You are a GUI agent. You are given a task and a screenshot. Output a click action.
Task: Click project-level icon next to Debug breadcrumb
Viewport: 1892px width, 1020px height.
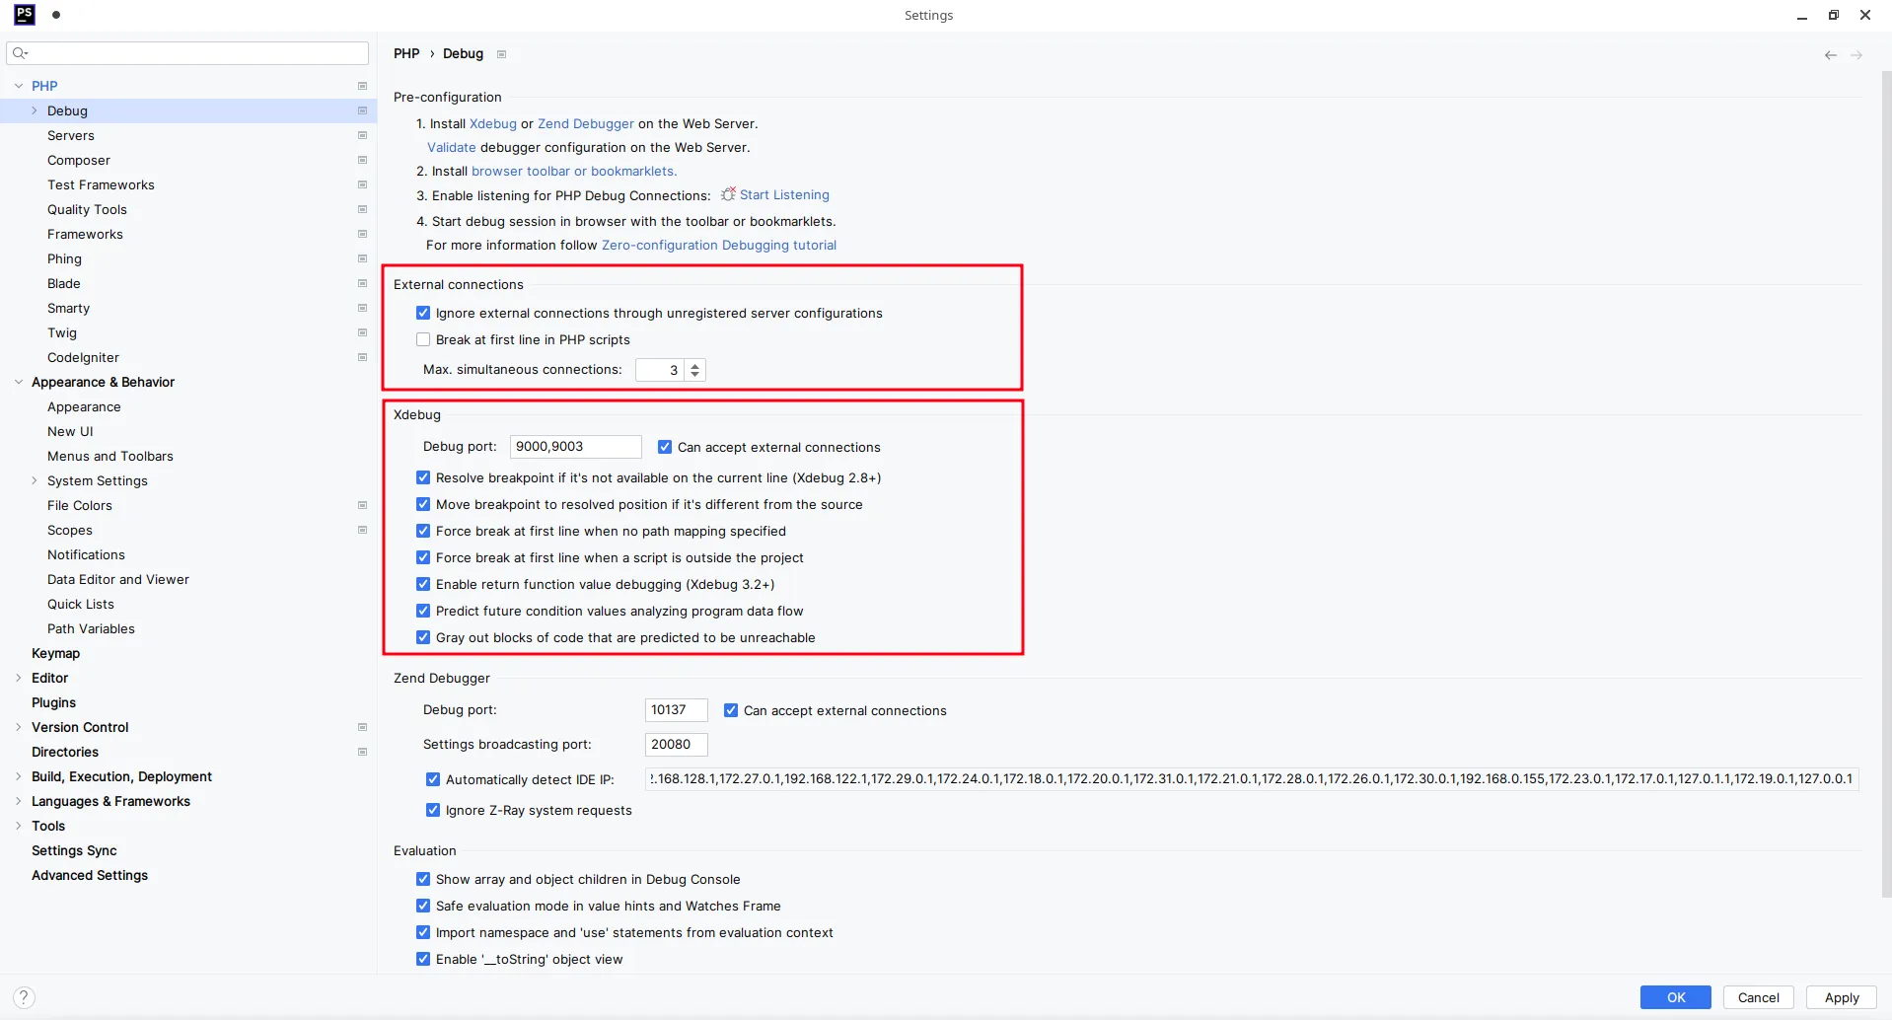pyautogui.click(x=501, y=54)
